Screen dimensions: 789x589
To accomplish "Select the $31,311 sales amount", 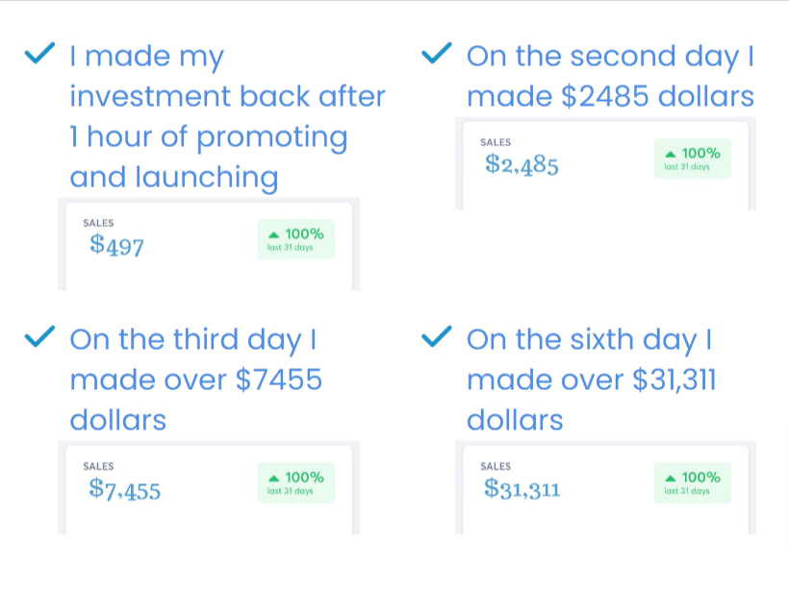I will coord(522,490).
